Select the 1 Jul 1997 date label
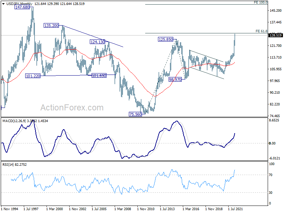This screenshot has width=284, height=213. 31,209
